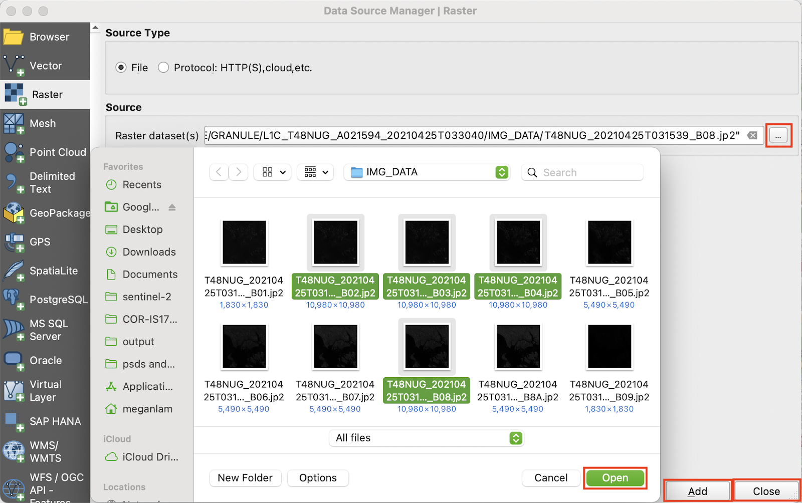Select the Mesh source icon
This screenshot has height=503, width=802.
coord(14,123)
